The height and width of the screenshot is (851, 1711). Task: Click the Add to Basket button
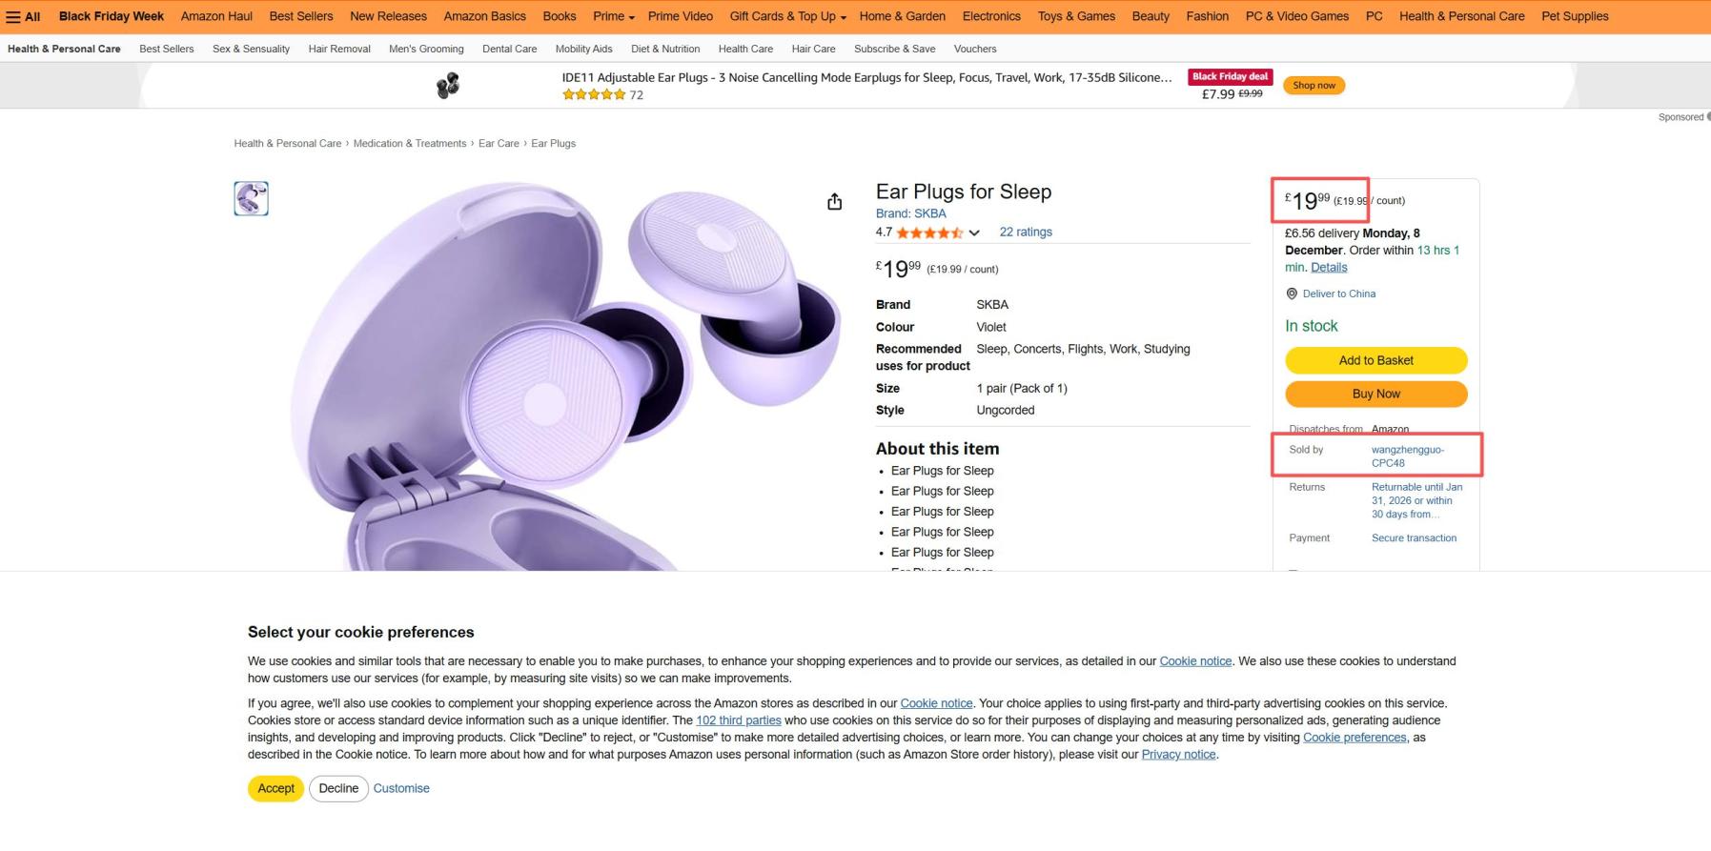pyautogui.click(x=1375, y=360)
